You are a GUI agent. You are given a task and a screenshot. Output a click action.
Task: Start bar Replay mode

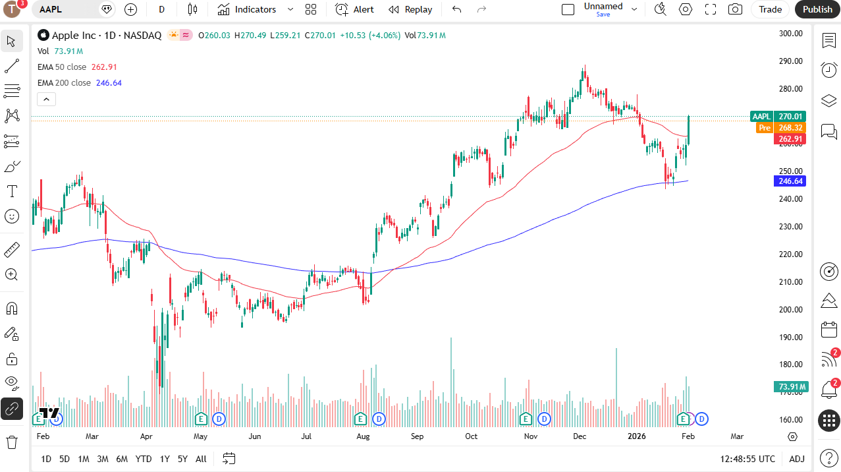pyautogui.click(x=410, y=9)
